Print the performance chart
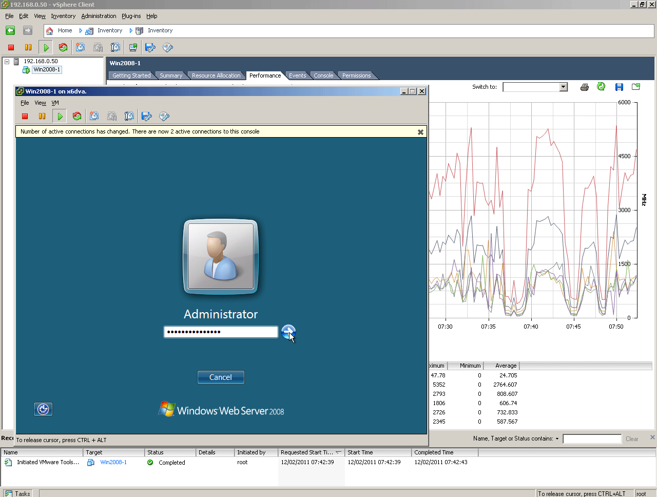Viewport: 657px width, 497px height. click(584, 87)
